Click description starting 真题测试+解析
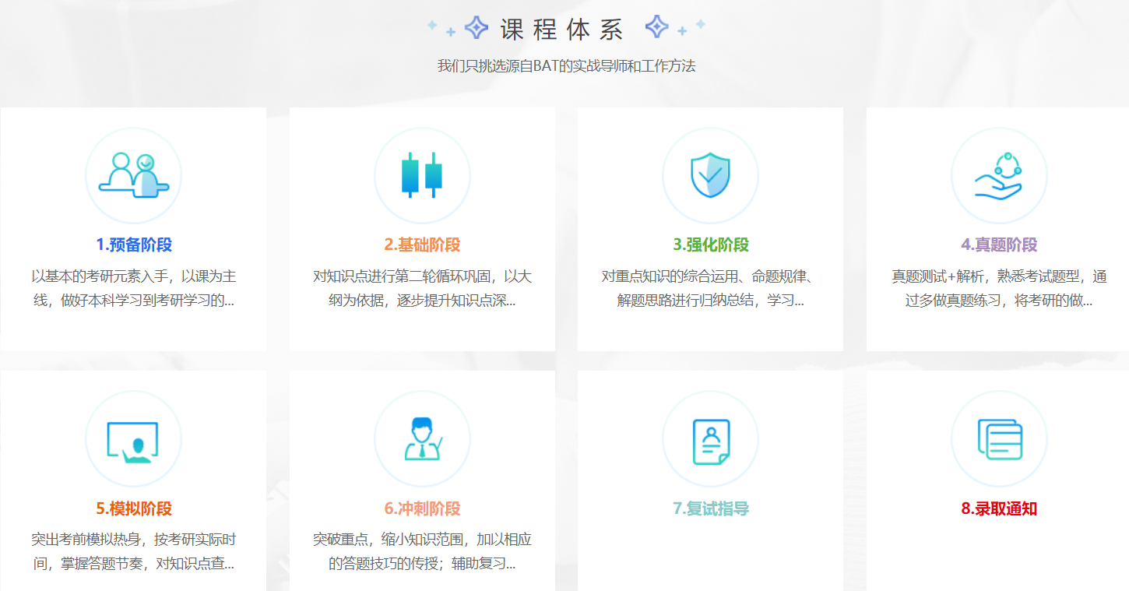Image resolution: width=1129 pixels, height=591 pixels. coord(999,289)
